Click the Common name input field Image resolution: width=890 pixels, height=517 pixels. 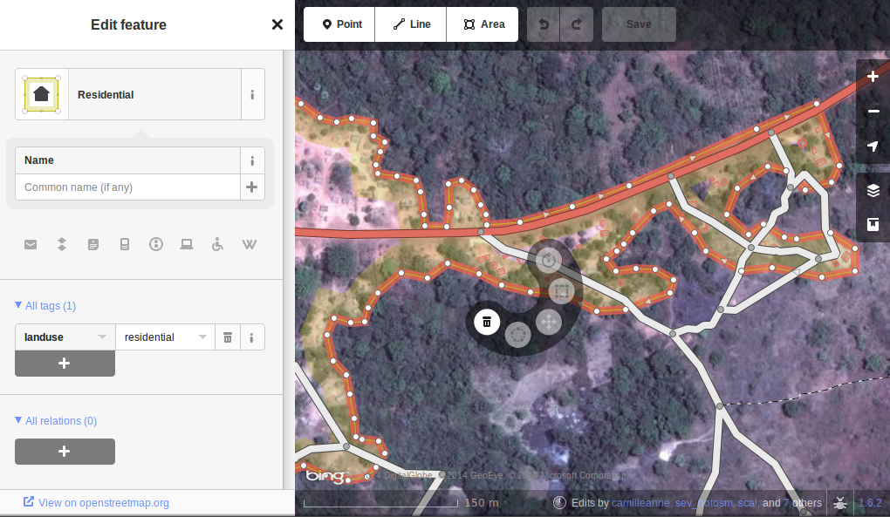pos(127,187)
